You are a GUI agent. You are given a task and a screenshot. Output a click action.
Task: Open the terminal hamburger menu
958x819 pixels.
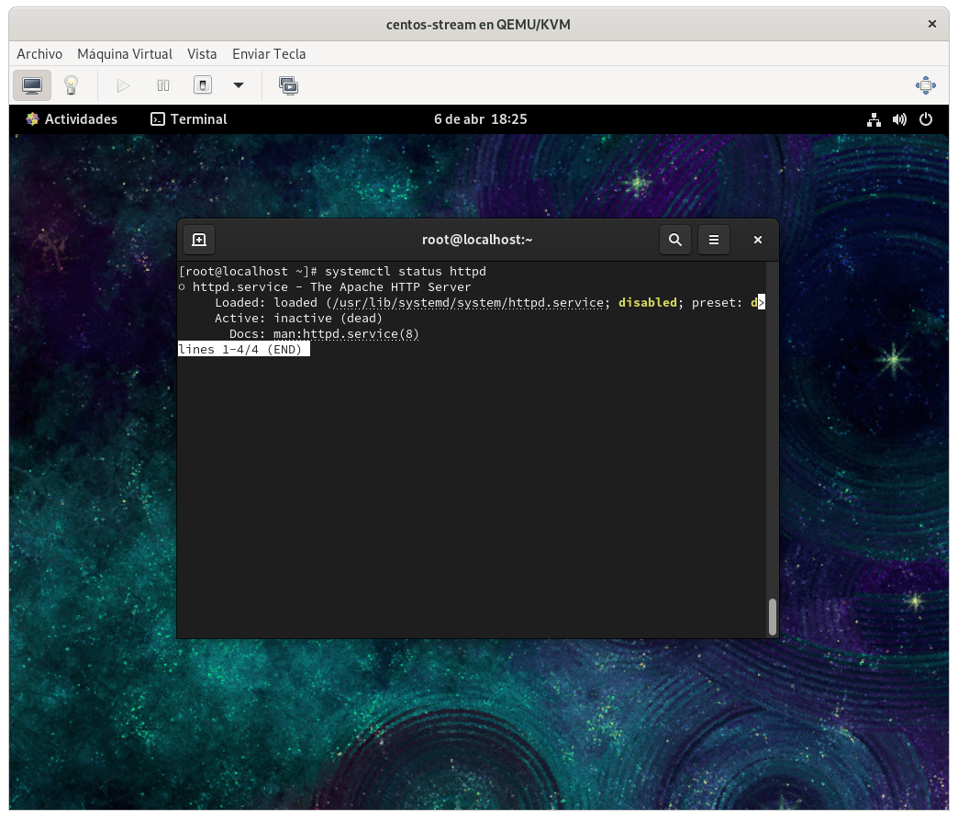point(714,240)
